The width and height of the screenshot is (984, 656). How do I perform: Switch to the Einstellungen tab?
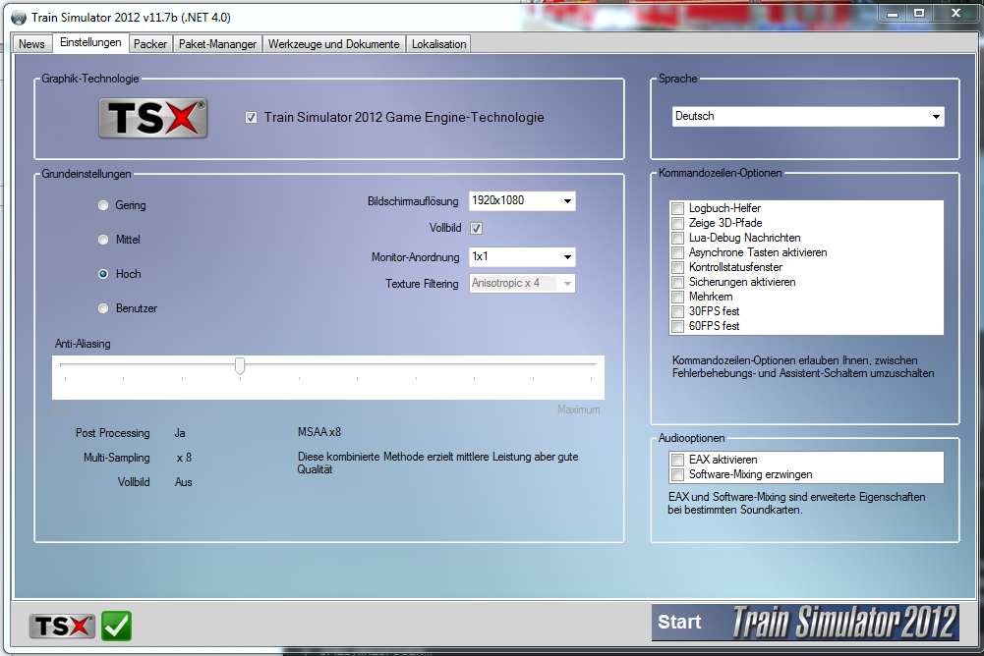(x=90, y=42)
